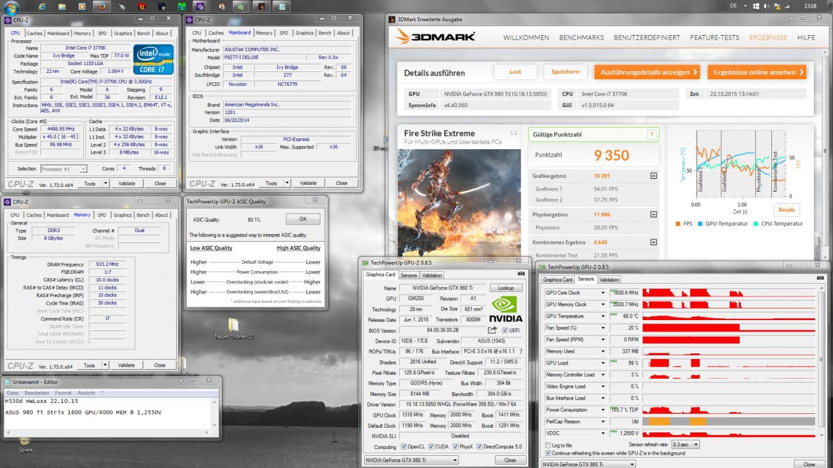Open the Tools dropdown arrow in CPU-Z Memory window

[x=105, y=365]
